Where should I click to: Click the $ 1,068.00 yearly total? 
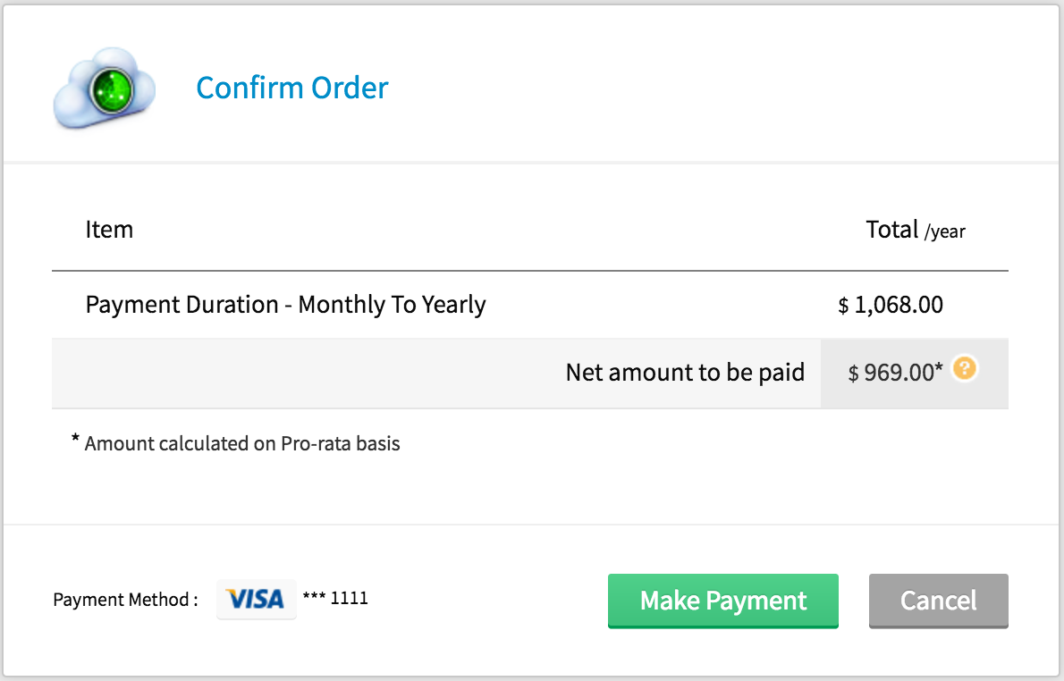click(x=898, y=305)
